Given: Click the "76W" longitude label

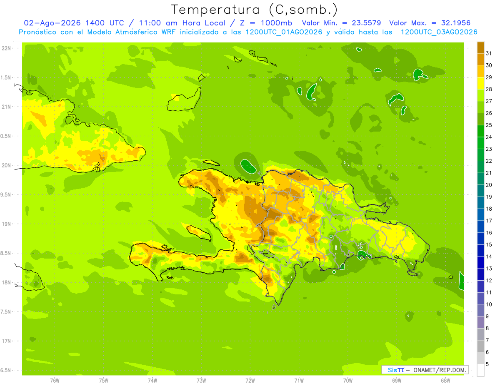Looking at the screenshot, I should (x=55, y=380).
